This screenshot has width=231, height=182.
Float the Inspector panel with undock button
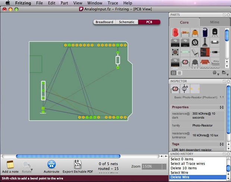pos(224,81)
